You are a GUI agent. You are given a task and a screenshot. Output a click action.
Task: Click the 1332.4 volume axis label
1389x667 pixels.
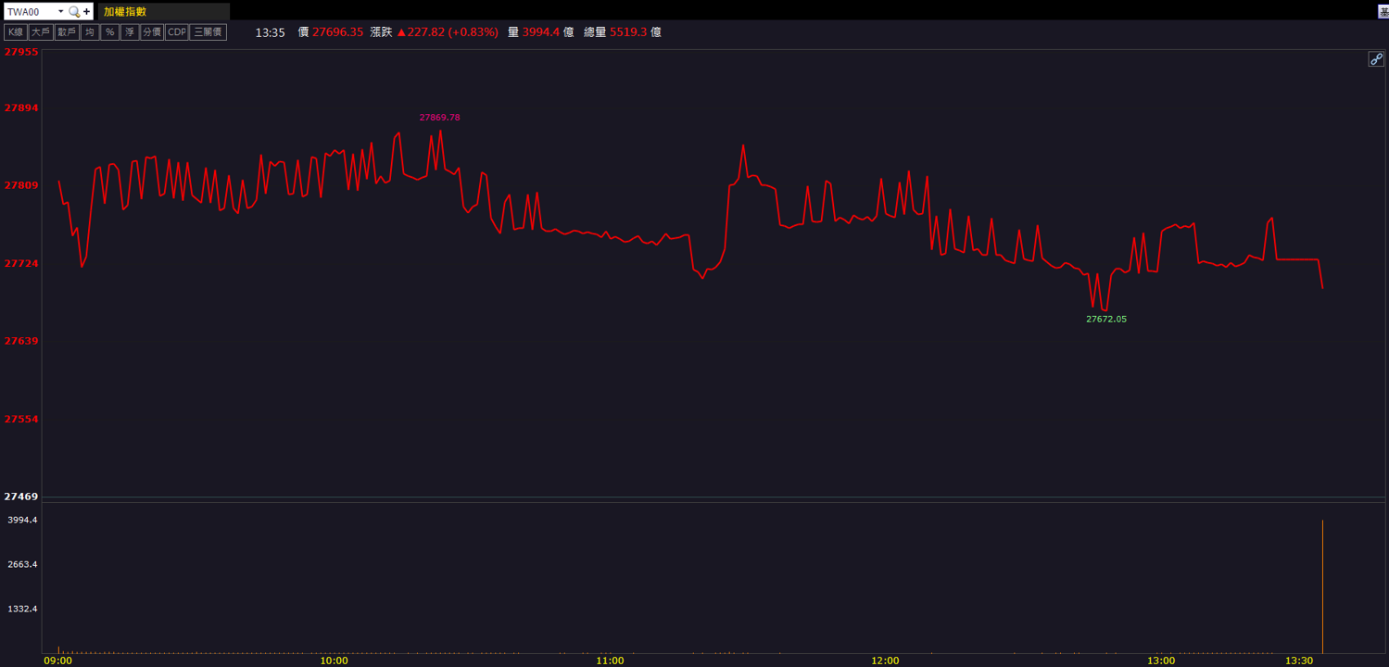[x=22, y=609]
